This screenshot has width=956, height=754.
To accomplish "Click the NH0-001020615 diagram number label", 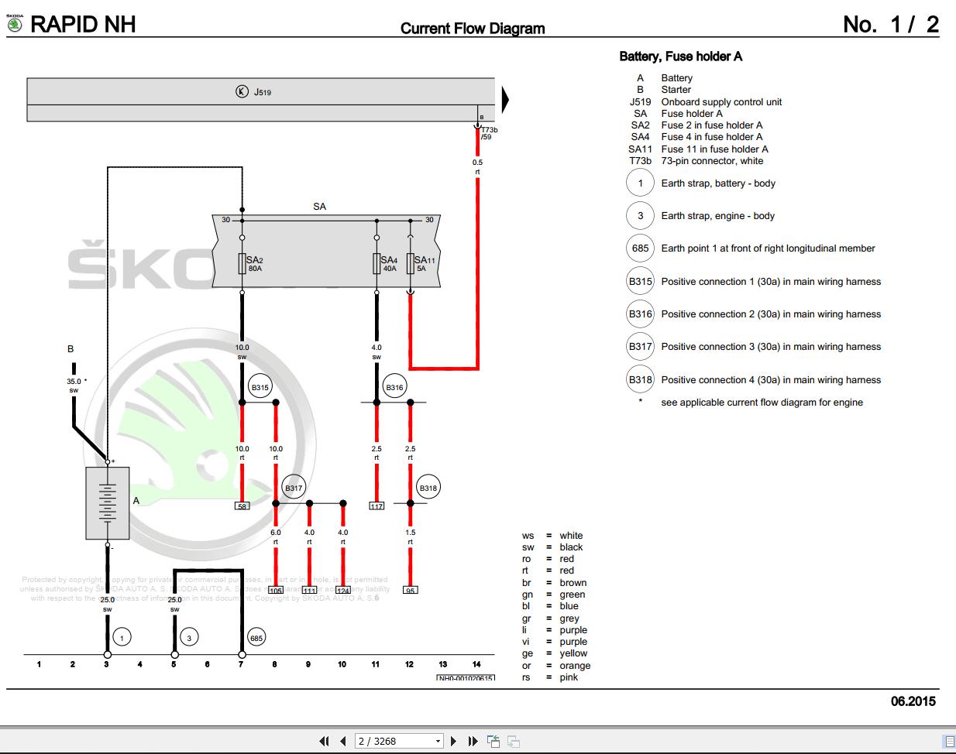I will (x=465, y=677).
